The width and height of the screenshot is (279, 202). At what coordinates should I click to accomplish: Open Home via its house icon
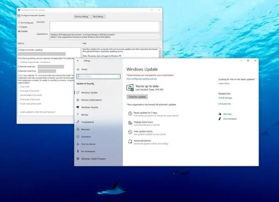click(x=78, y=69)
